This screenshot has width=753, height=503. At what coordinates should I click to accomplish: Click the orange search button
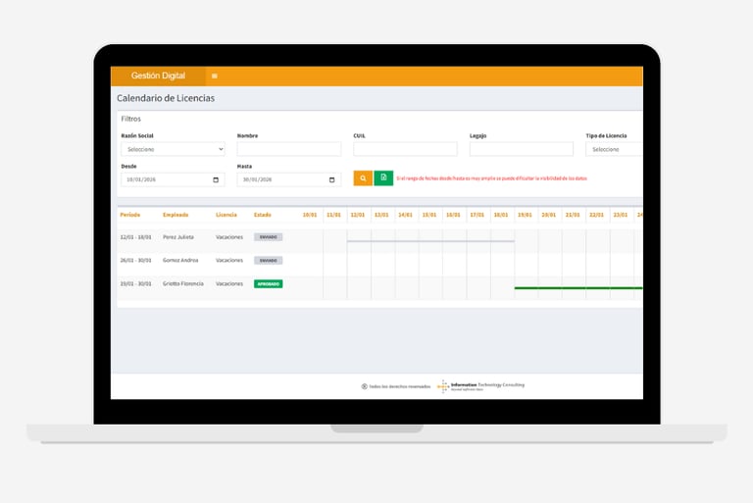click(363, 178)
